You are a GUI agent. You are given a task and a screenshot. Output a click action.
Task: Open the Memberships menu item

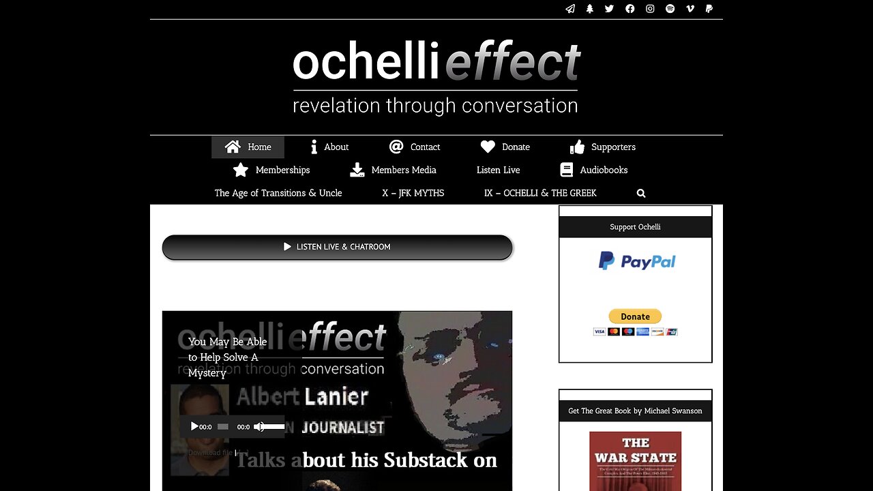(271, 170)
